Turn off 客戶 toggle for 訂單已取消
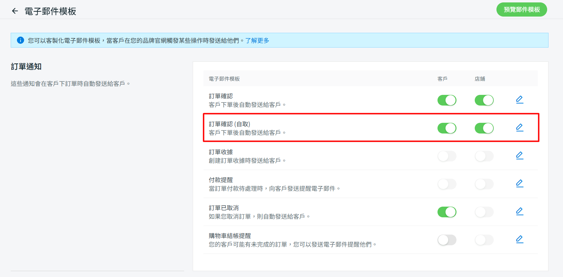This screenshot has height=277, width=563. click(x=447, y=212)
